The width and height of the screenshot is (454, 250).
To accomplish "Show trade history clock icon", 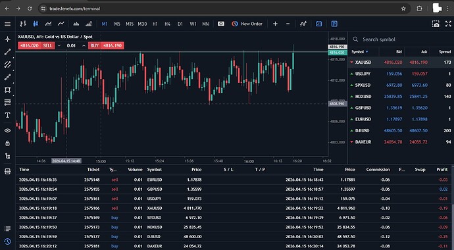I will [7, 241].
